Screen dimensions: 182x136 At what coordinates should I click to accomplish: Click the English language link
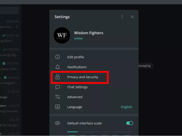tap(126, 107)
